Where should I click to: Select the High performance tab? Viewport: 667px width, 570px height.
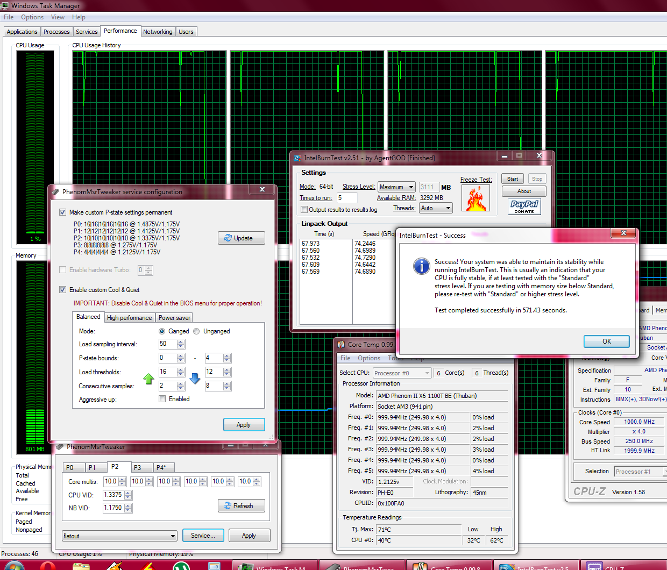(130, 318)
